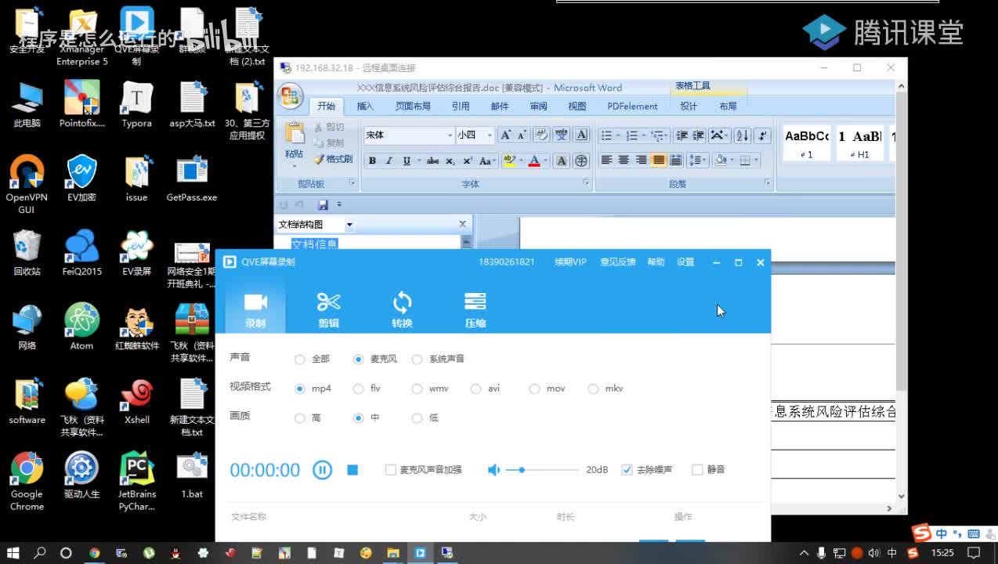Click the stop recording square button
This screenshot has height=564, width=998.
click(x=353, y=470)
